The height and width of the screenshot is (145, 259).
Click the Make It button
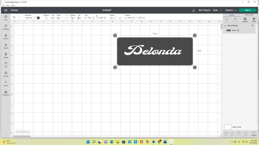pyautogui.click(x=247, y=10)
